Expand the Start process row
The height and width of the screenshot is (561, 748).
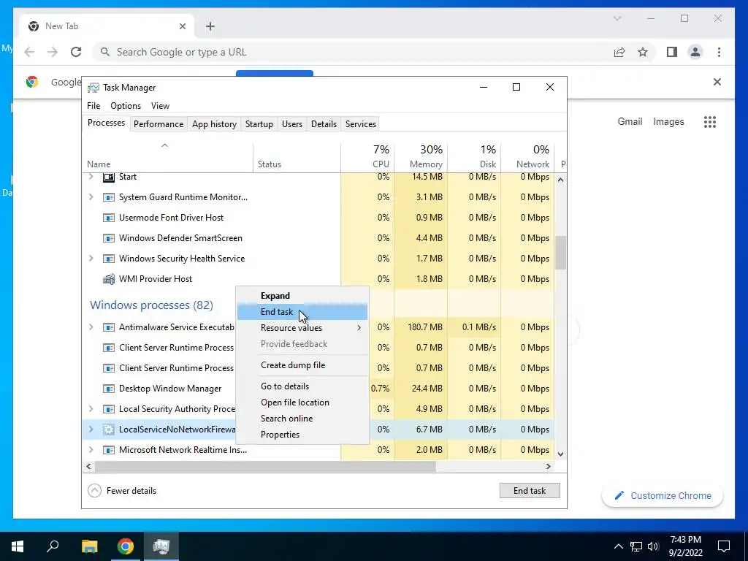91,177
